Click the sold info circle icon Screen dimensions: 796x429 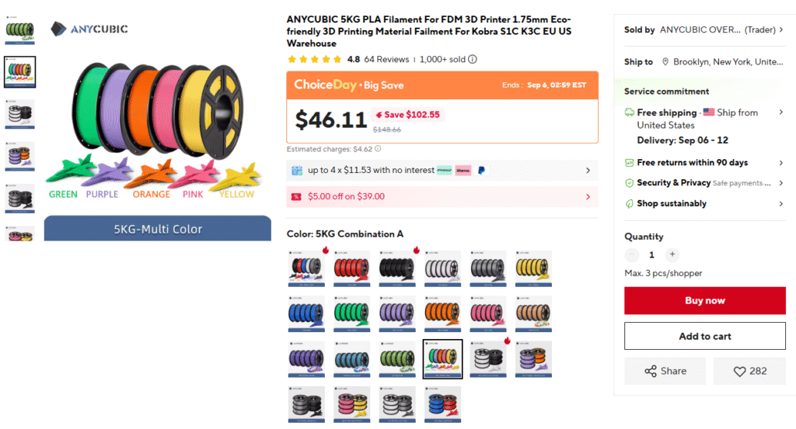pyautogui.click(x=473, y=59)
